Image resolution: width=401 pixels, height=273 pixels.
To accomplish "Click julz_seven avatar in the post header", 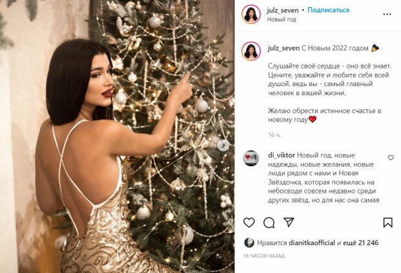I will [x=251, y=14].
